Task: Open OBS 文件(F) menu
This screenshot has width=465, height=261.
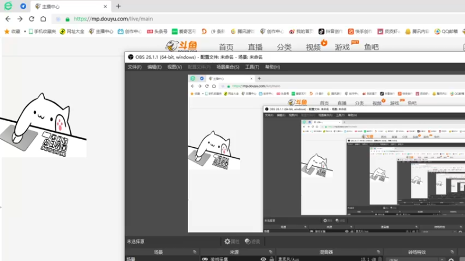Action: [x=135, y=67]
